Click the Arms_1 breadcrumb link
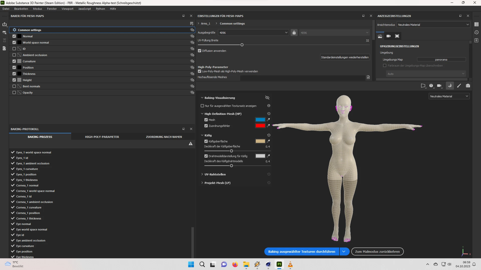The image size is (481, 270). tap(205, 24)
